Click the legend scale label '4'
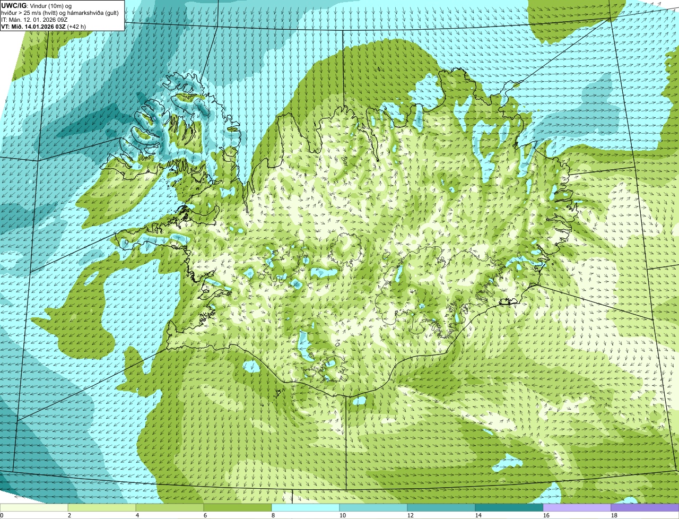This screenshot has width=679, height=519. 137,515
